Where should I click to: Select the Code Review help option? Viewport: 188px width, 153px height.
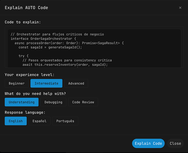click(x=83, y=102)
